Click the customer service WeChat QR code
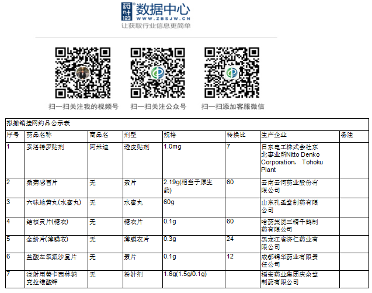The image size is (372, 293). tap(232, 73)
